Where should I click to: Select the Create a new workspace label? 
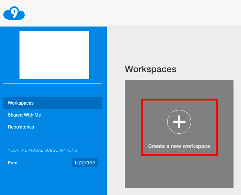pyautogui.click(x=179, y=146)
